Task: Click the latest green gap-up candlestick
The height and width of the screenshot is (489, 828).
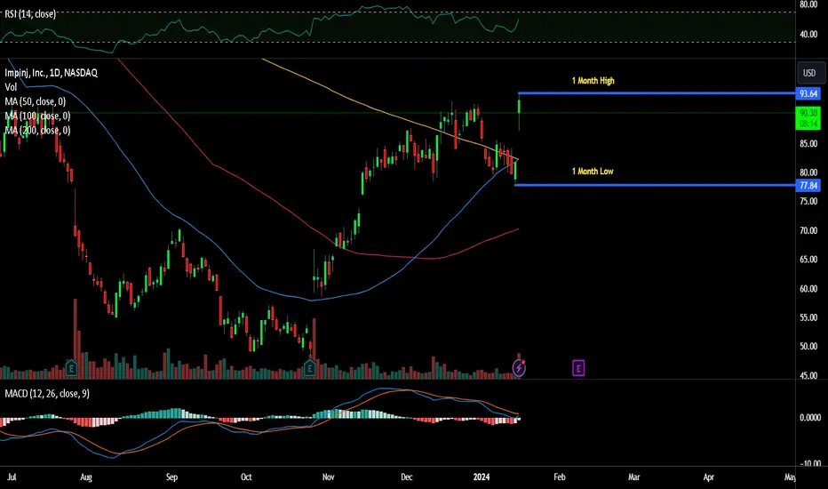Action: point(519,106)
